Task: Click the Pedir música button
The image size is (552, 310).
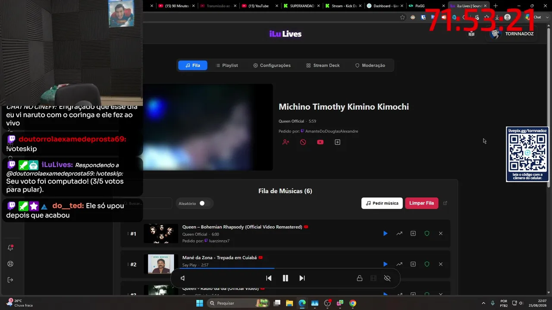Action: (x=382, y=203)
